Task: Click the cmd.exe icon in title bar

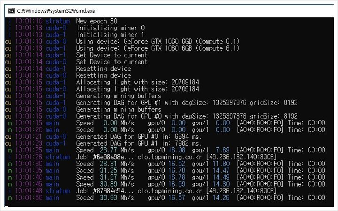Action: [11, 11]
